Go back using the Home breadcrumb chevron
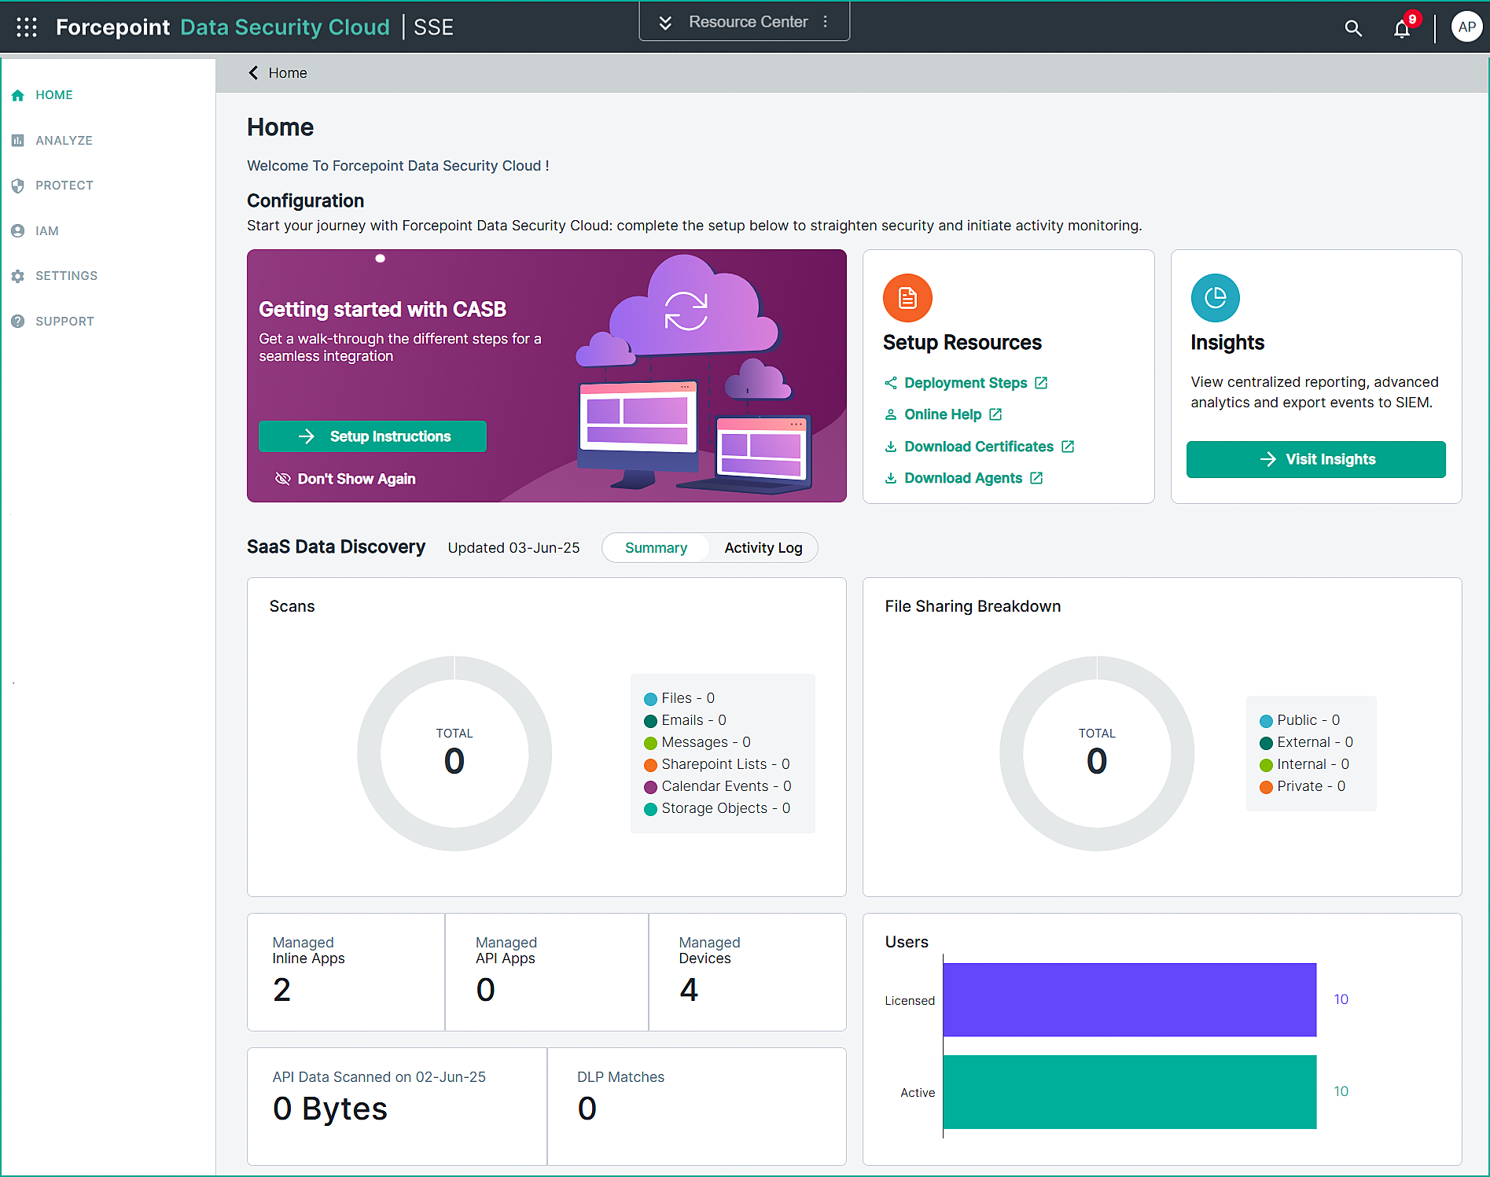The width and height of the screenshot is (1490, 1177). tap(253, 73)
